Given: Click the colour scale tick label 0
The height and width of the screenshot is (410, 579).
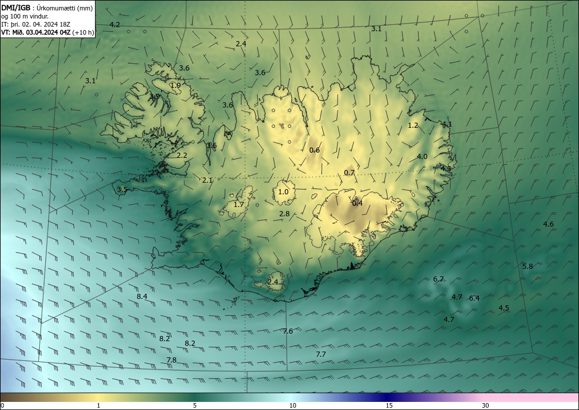Looking at the screenshot, I should [2, 405].
